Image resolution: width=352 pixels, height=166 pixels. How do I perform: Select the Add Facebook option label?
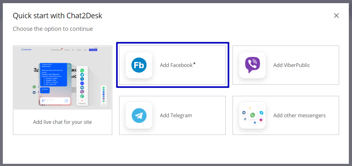(176, 65)
